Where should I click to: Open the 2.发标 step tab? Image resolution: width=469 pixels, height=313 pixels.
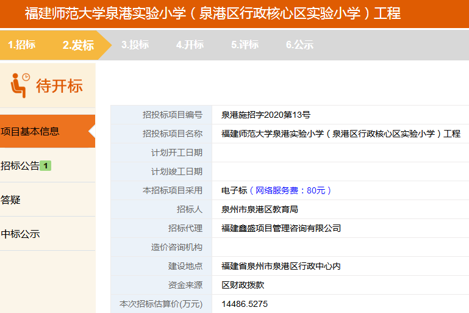point(78,45)
